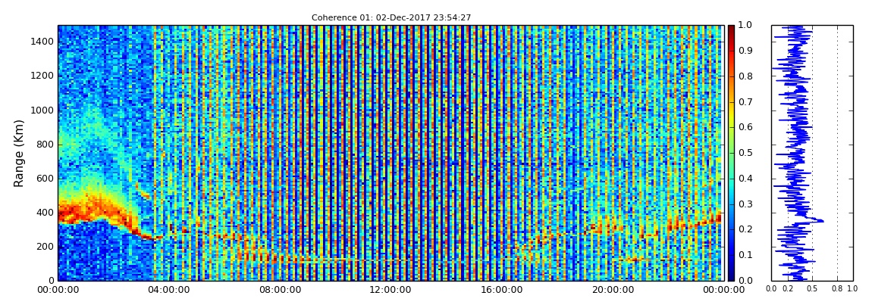The image size is (872, 308).
Task: Click the 400 range tick label
Action: point(45,213)
